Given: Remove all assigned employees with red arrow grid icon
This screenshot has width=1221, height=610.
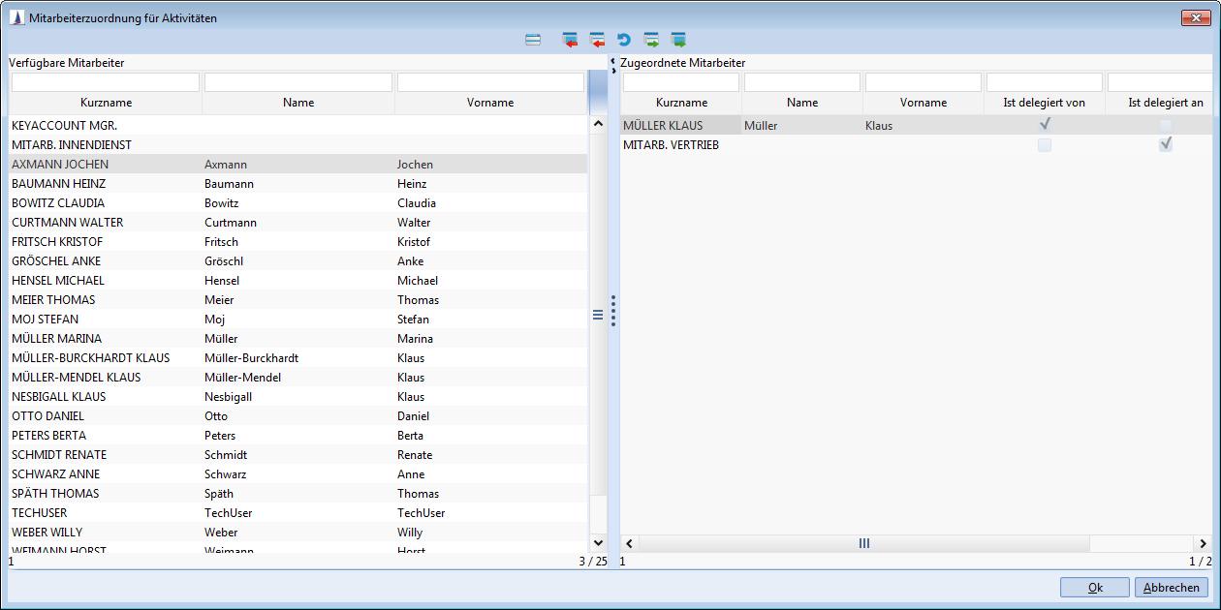Looking at the screenshot, I should [570, 40].
